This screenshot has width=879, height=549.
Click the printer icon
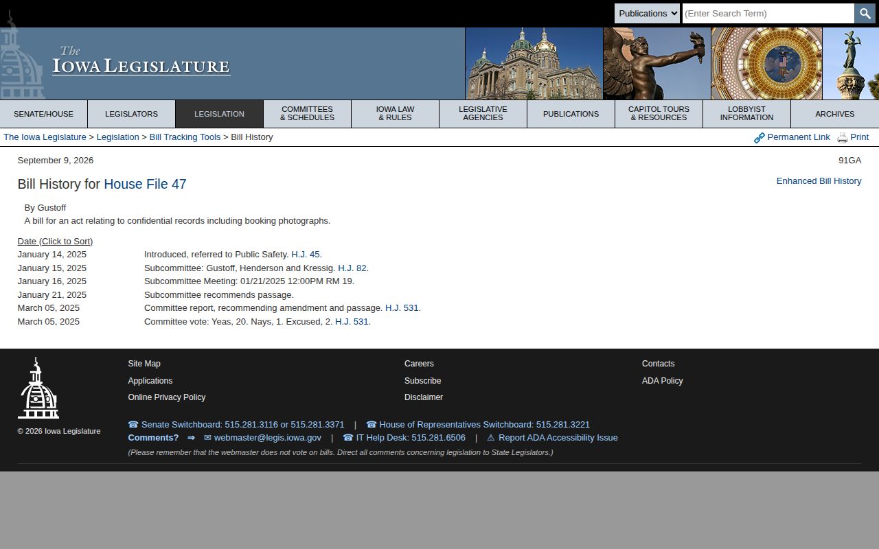click(x=842, y=138)
